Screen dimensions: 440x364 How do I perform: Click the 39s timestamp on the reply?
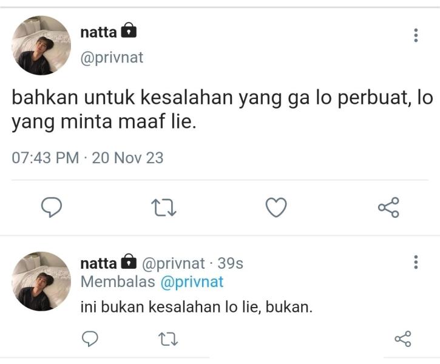point(230,263)
